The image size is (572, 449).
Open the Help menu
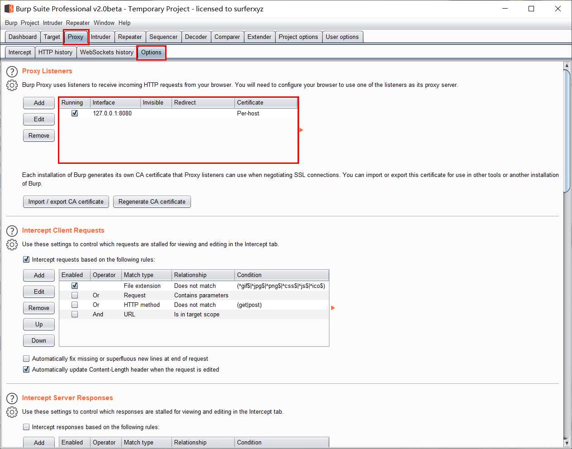[124, 23]
